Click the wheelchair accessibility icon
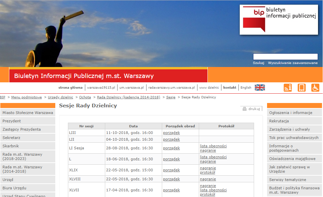323x197 pixels. click(x=315, y=88)
